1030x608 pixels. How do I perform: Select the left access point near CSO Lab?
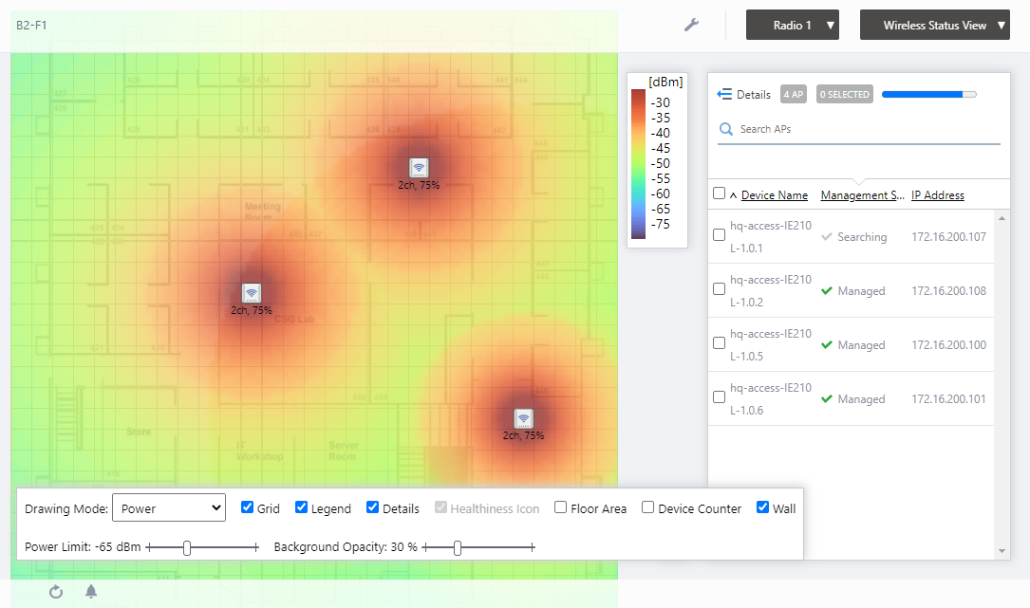pyautogui.click(x=251, y=293)
